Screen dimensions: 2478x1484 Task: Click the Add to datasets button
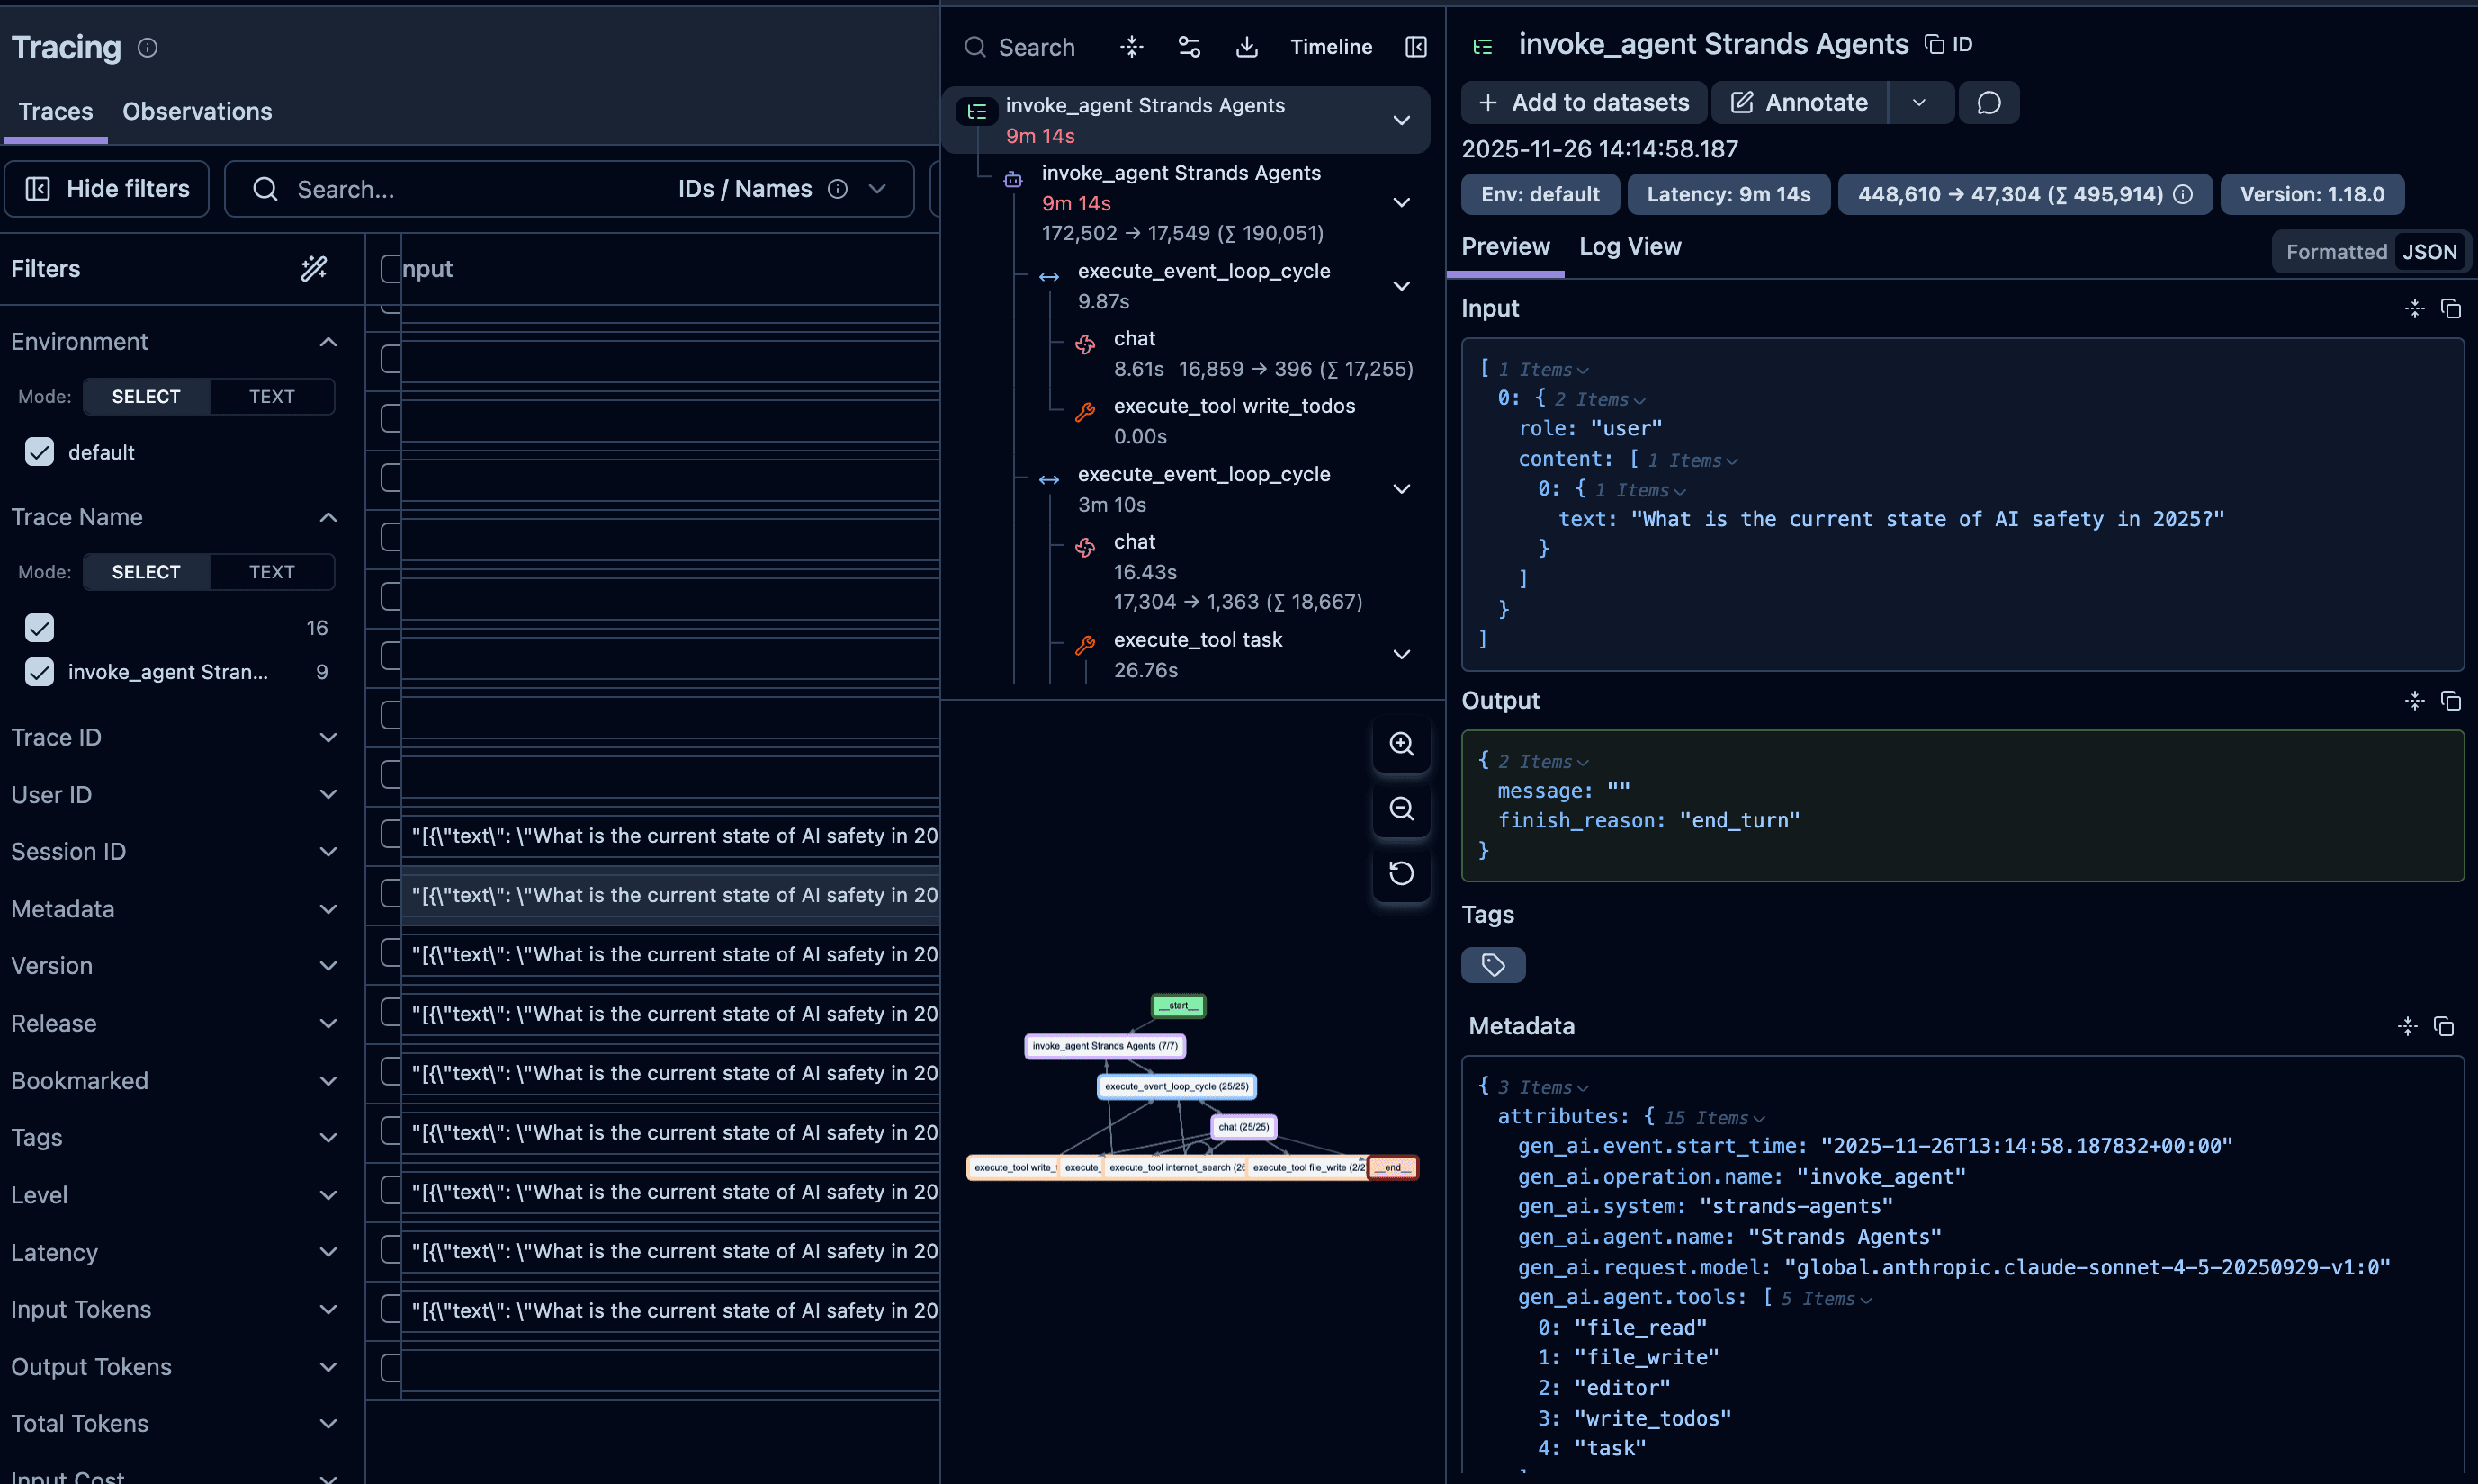coord(1584,103)
